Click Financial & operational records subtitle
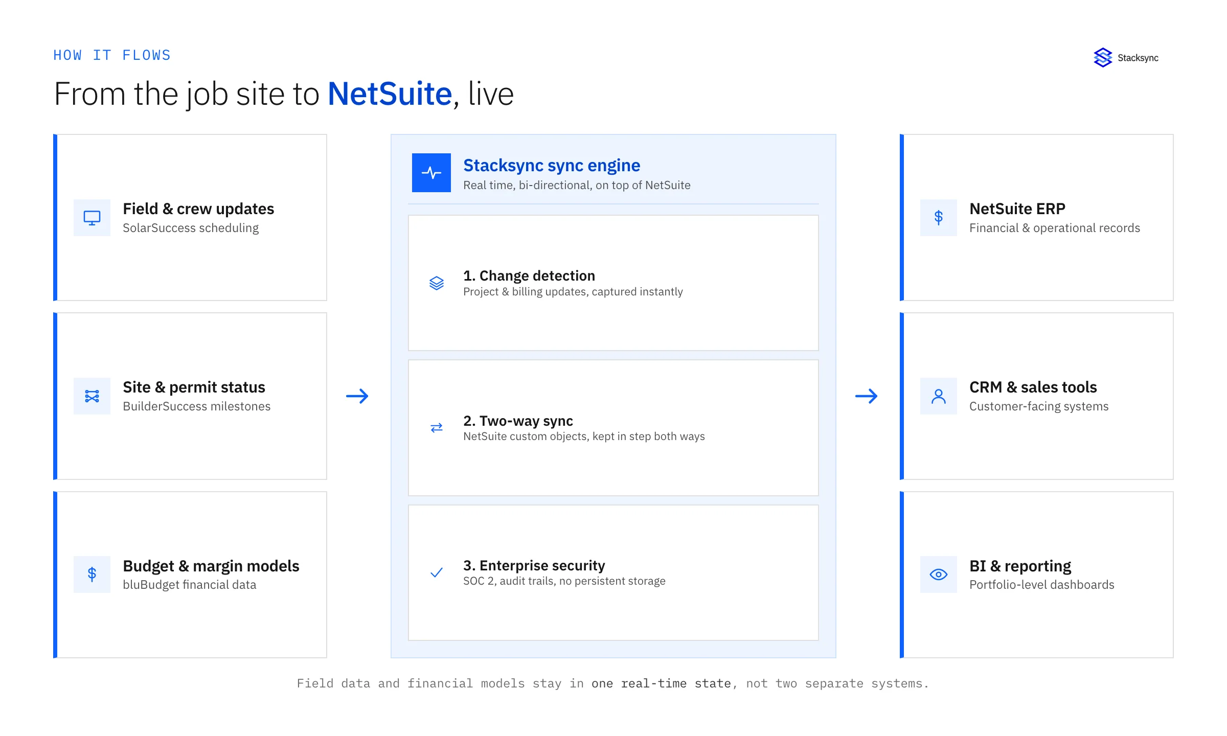 tap(1055, 228)
